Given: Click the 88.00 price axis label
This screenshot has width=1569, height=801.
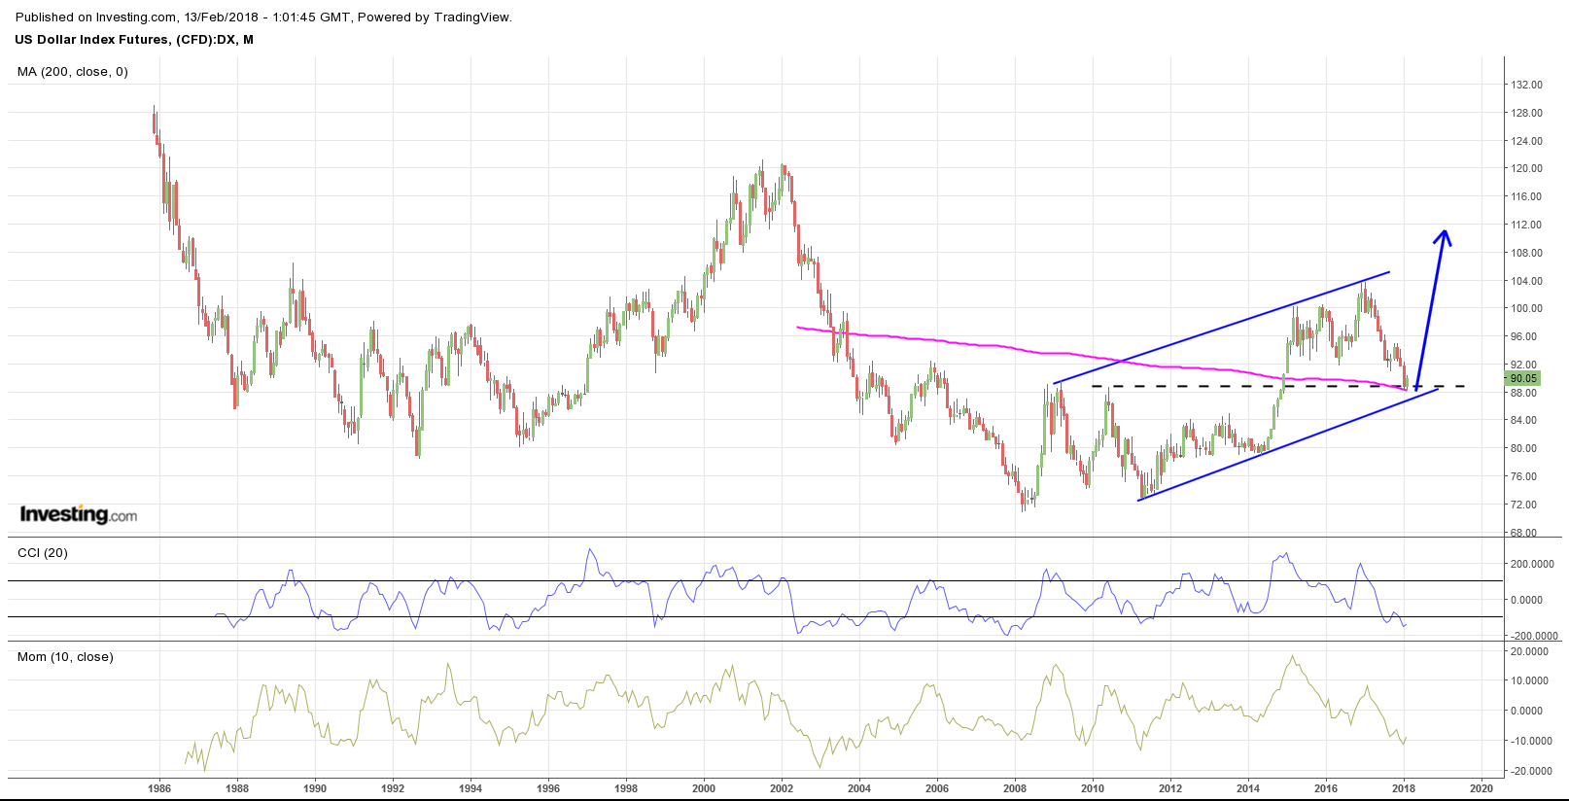Looking at the screenshot, I should tap(1523, 394).
